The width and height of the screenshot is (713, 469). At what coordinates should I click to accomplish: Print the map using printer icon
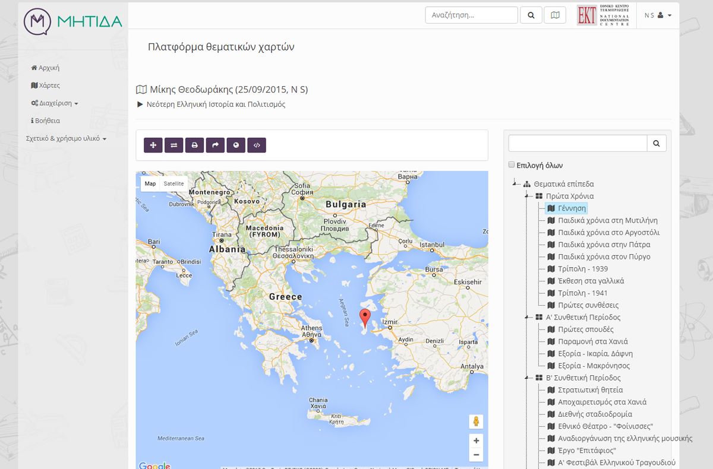(194, 145)
